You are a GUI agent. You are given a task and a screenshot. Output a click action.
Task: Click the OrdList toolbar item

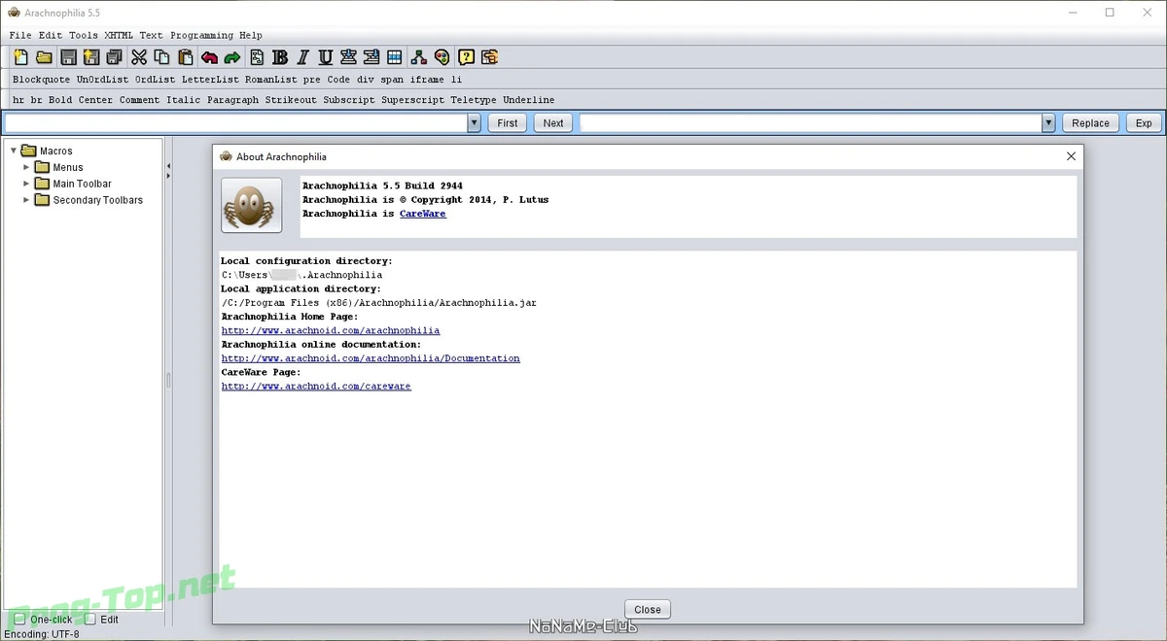click(x=156, y=80)
